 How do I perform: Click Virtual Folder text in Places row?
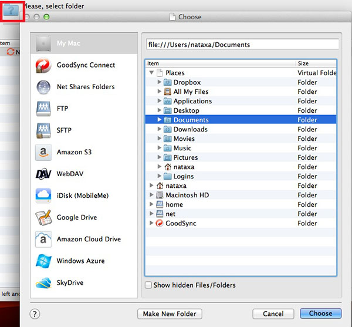(317, 73)
